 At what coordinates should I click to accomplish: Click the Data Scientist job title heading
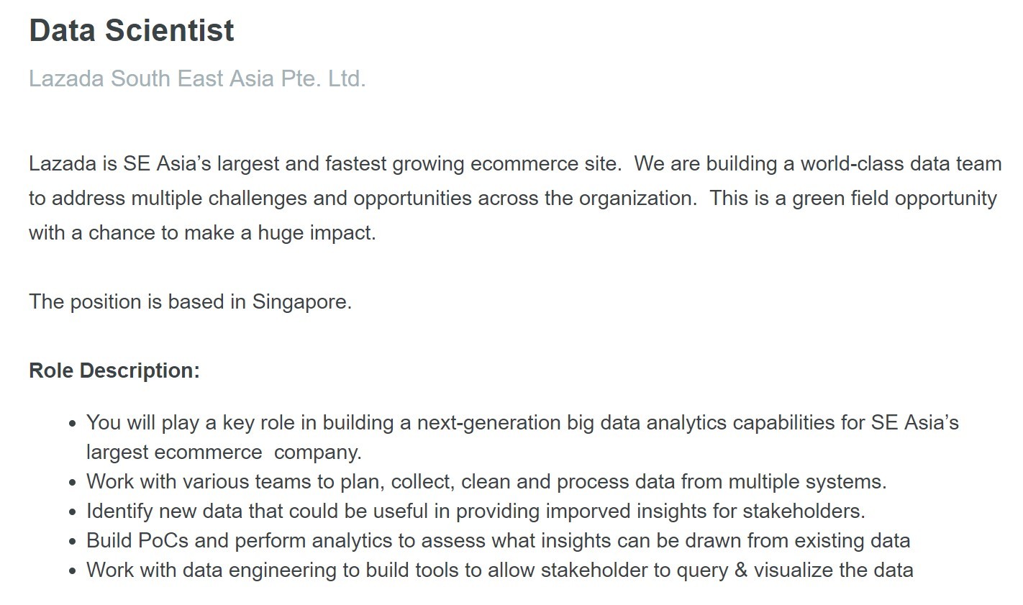coord(132,30)
